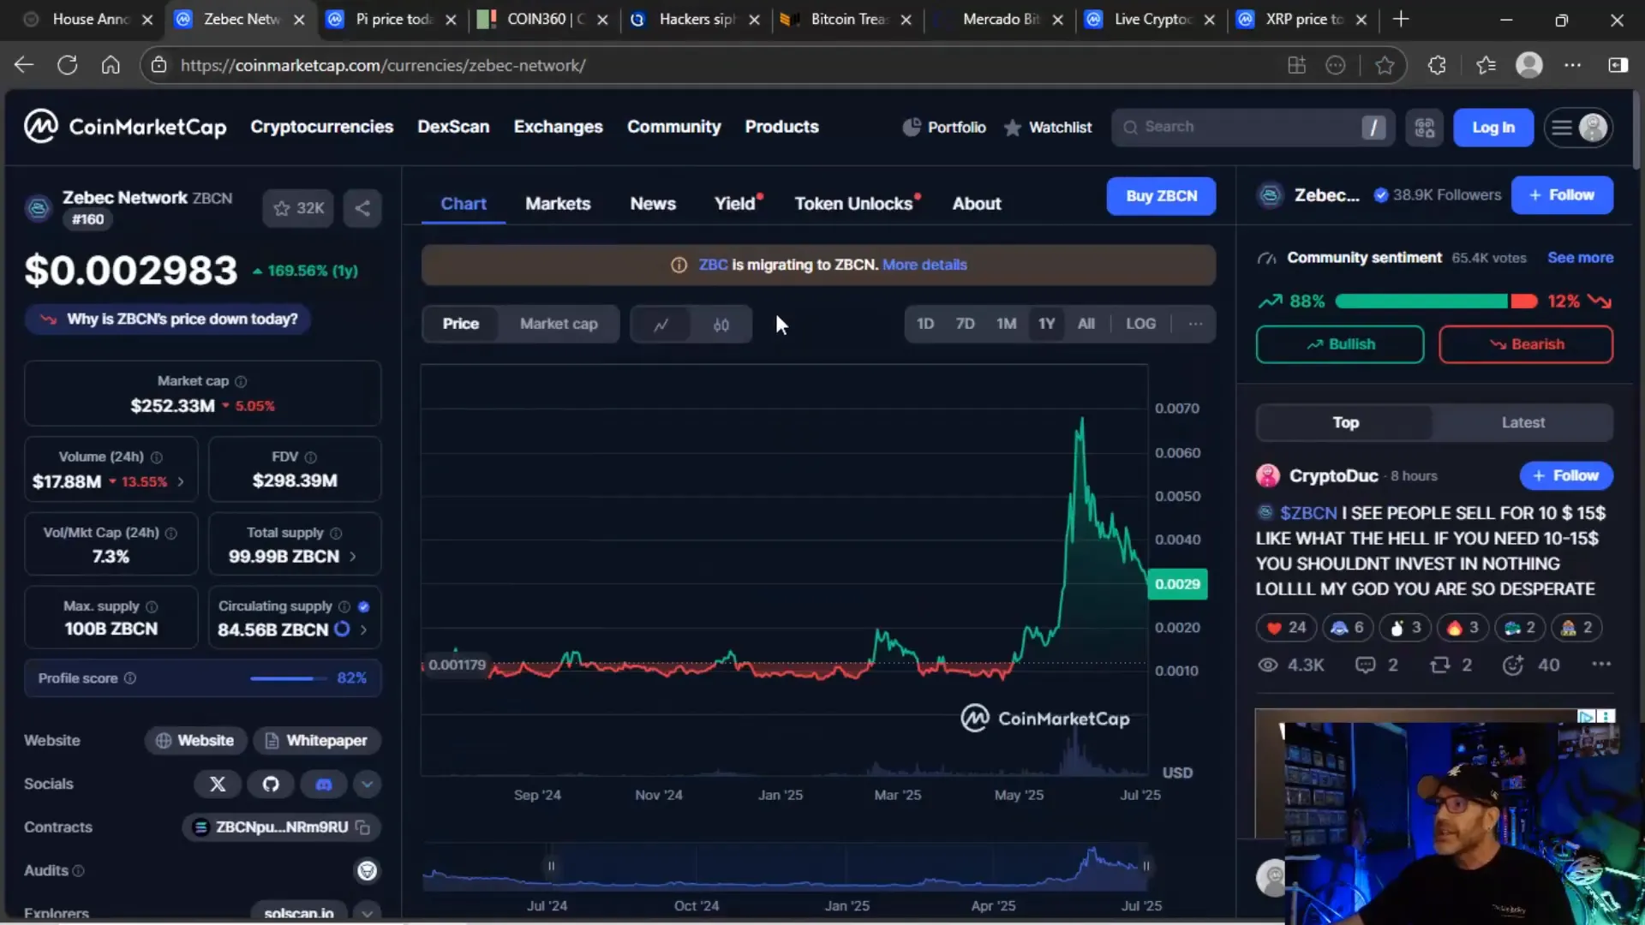Open the Watchlist star link

[1048, 127]
